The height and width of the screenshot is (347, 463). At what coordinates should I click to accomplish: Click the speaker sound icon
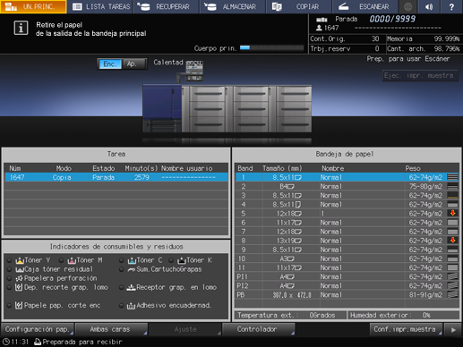point(429,6)
